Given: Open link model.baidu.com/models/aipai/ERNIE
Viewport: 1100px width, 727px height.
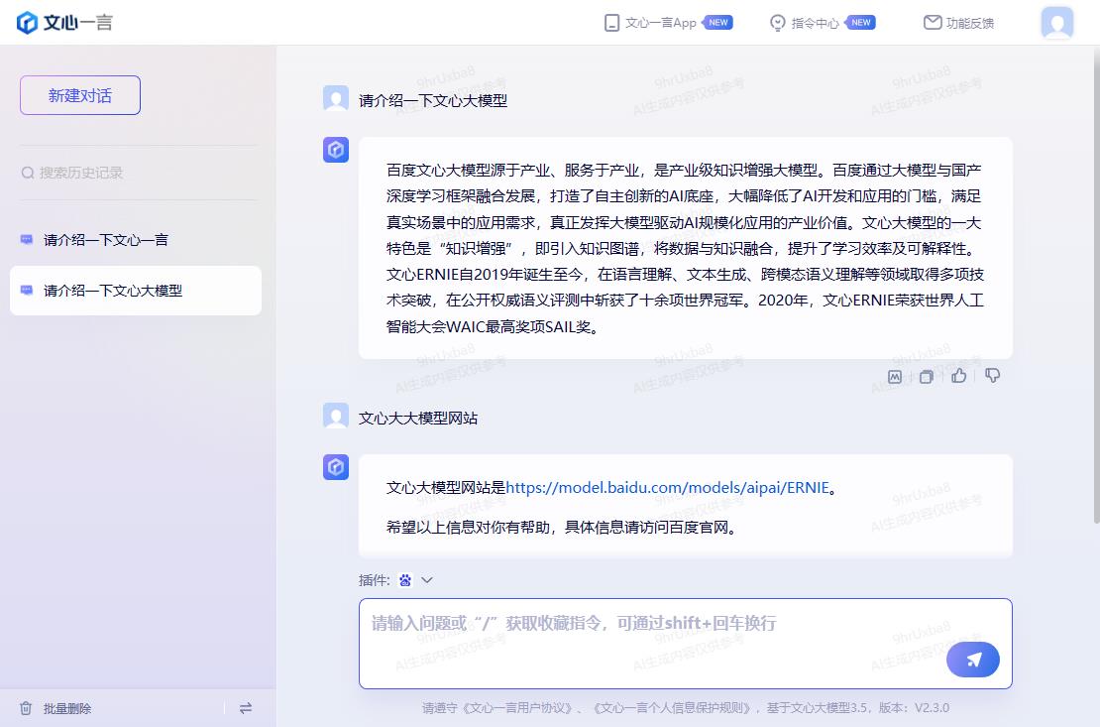Looking at the screenshot, I should click(x=667, y=487).
